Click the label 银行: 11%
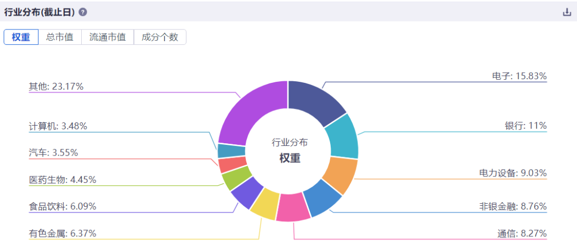Image resolution: width=577 pixels, height=247 pixels. pos(526,126)
